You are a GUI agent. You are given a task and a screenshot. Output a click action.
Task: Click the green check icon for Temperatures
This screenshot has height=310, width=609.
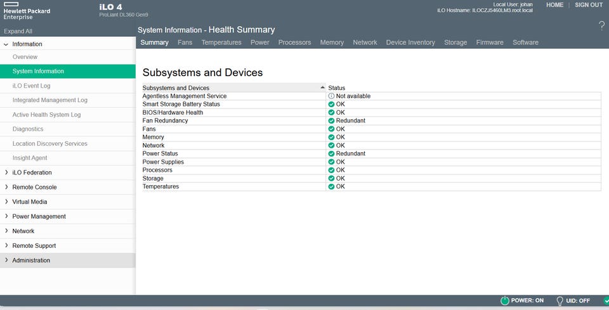(x=331, y=186)
